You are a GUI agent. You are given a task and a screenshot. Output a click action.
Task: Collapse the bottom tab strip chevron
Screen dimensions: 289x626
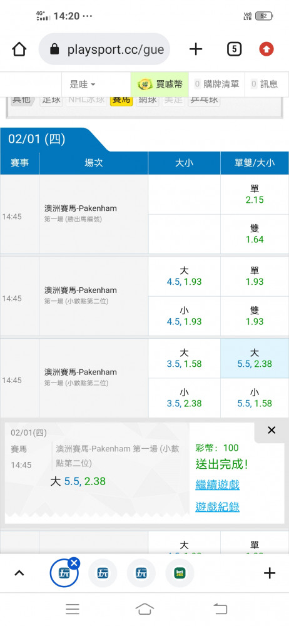coord(19,573)
